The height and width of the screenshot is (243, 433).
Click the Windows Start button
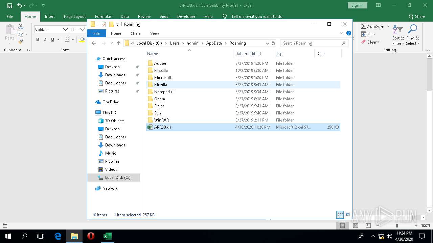(x=8, y=236)
